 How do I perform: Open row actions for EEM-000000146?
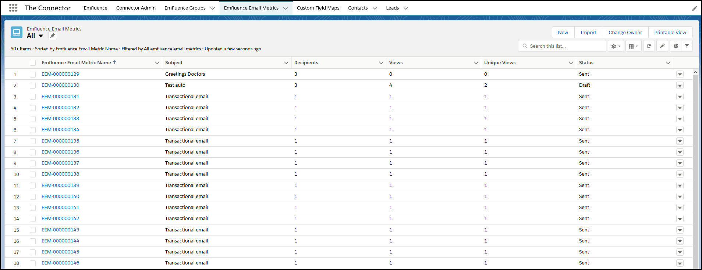680,263
